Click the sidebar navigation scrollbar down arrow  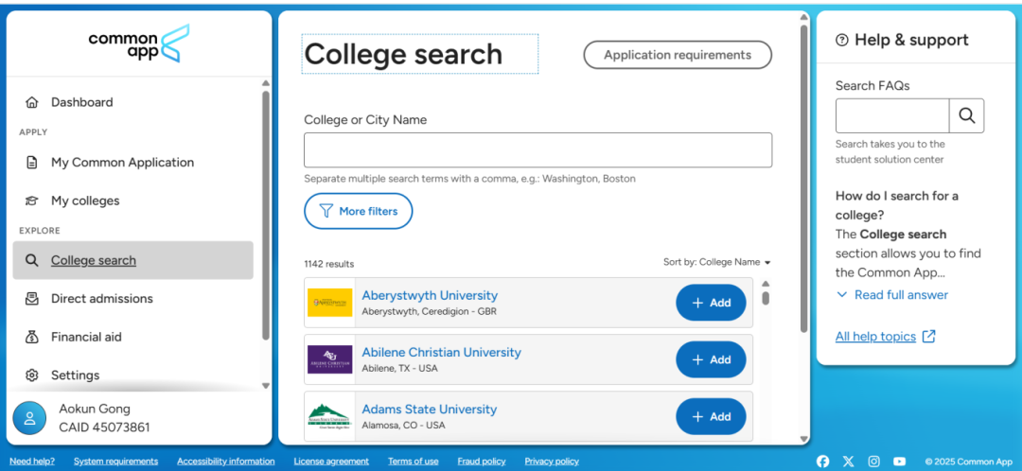click(265, 386)
